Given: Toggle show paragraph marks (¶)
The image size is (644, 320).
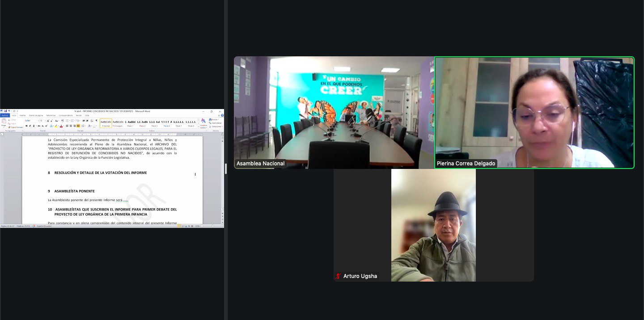Looking at the screenshot, I should 97,121.
